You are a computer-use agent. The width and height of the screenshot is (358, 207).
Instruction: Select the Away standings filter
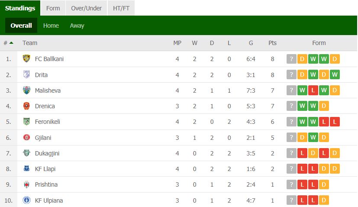77,26
